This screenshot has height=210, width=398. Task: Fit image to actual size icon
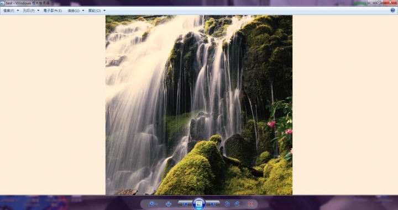pos(168,204)
